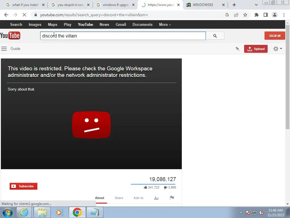The image size is (290, 218).
Task: Stop loading the page
Action: (x=24, y=15)
